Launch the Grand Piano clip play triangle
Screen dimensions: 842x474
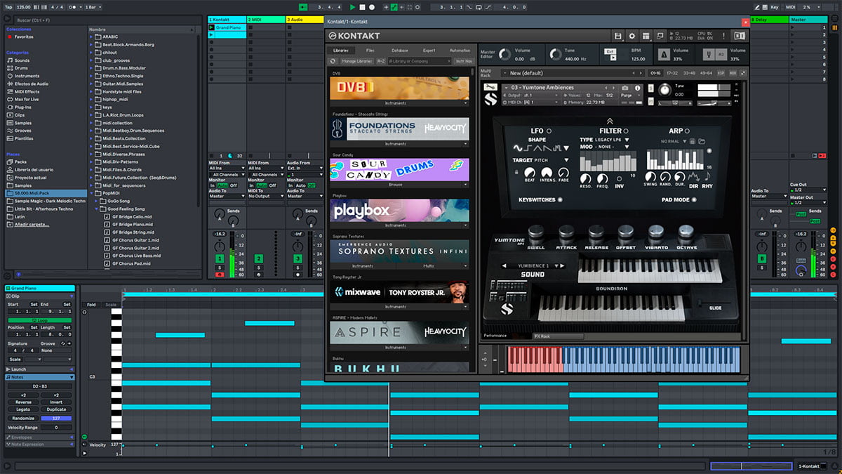click(x=212, y=27)
